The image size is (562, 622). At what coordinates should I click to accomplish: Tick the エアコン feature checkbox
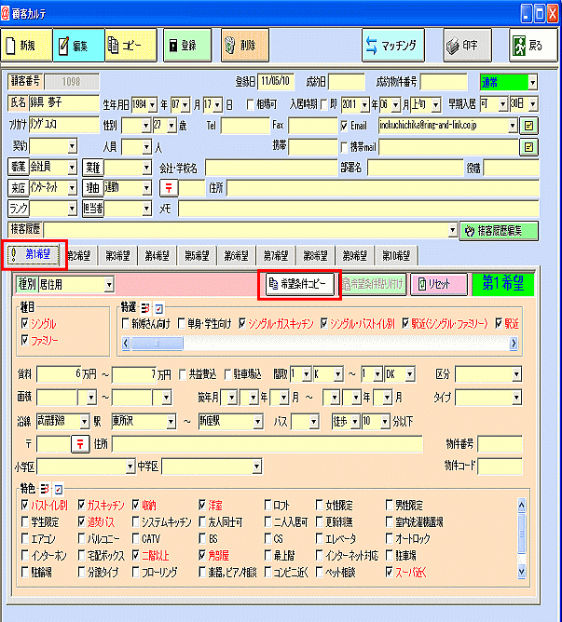coord(25,538)
